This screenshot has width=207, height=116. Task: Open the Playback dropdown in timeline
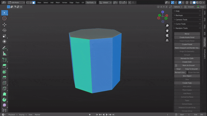pos(13,114)
